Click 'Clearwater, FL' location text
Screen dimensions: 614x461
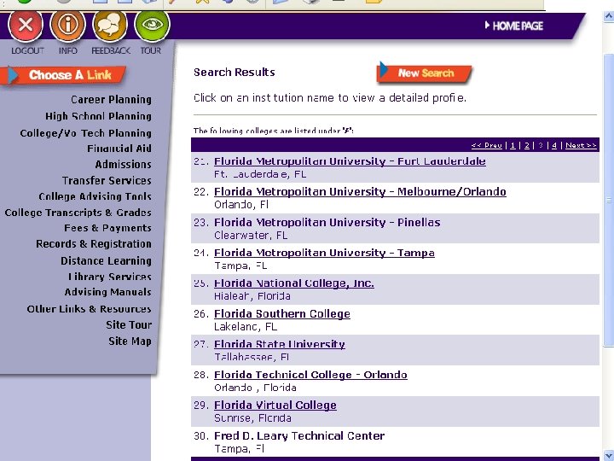click(251, 236)
